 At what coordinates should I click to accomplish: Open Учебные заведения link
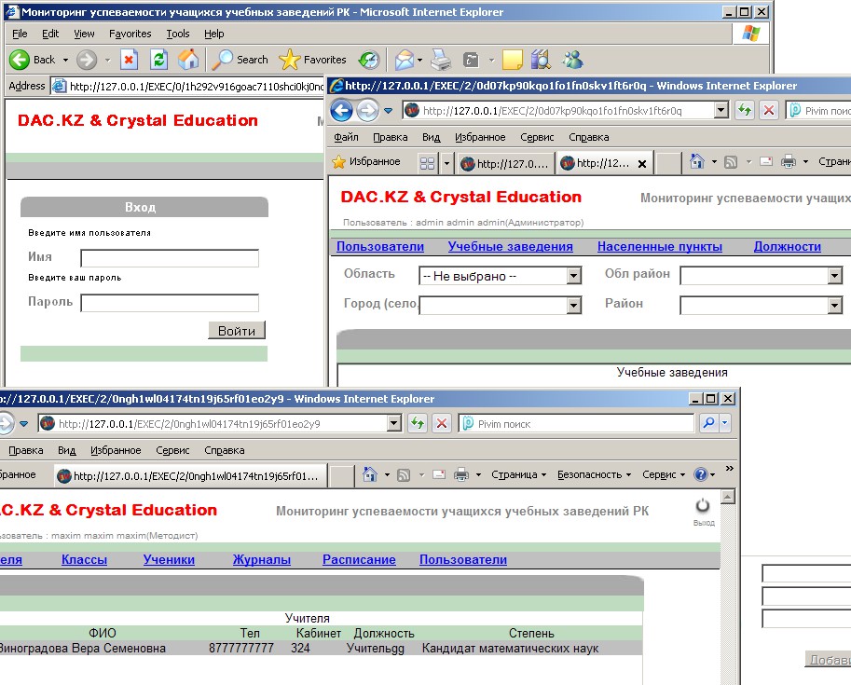510,246
